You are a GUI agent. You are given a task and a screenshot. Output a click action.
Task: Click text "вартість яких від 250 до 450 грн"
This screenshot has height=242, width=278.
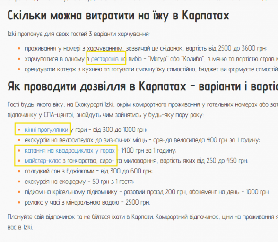click(204, 161)
